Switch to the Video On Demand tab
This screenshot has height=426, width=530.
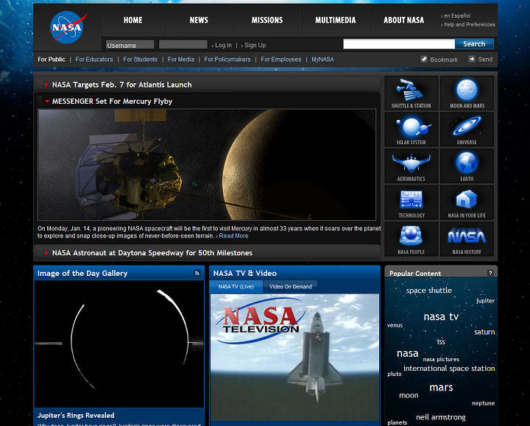(290, 286)
